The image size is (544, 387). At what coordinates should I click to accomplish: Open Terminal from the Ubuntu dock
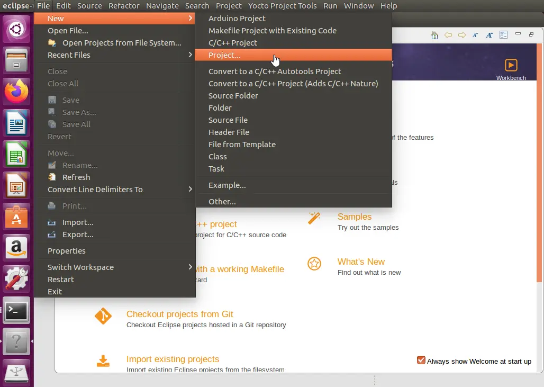16,312
